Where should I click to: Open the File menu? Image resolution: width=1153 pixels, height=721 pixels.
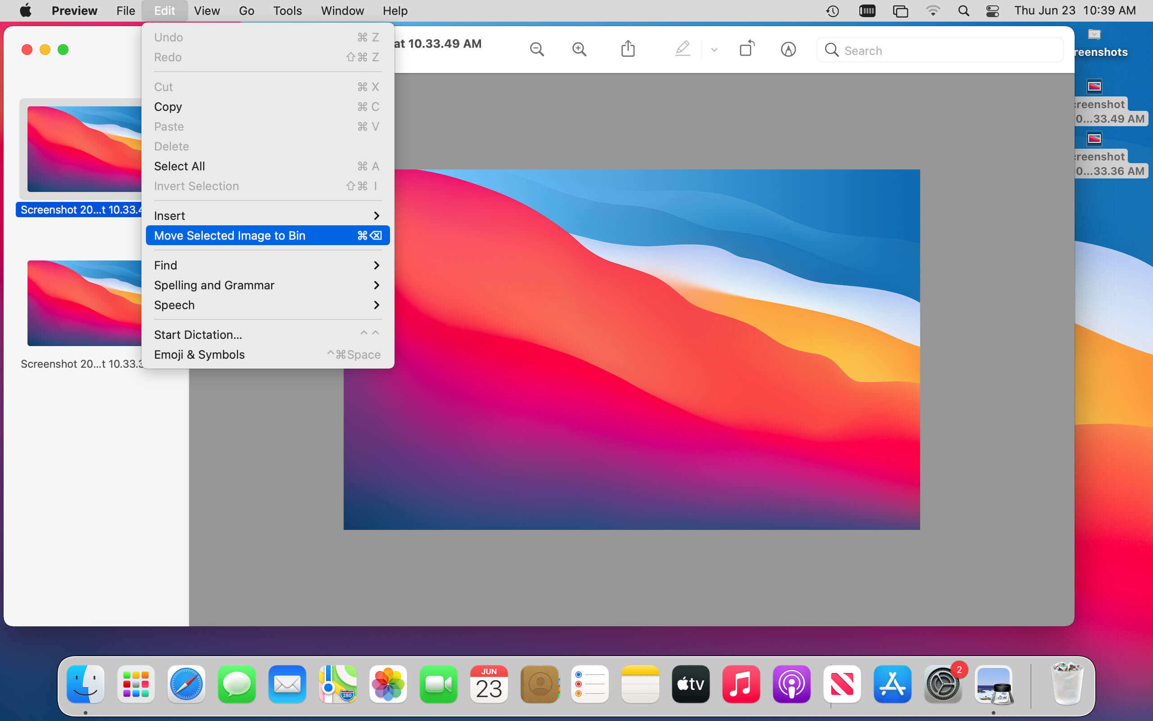click(126, 10)
